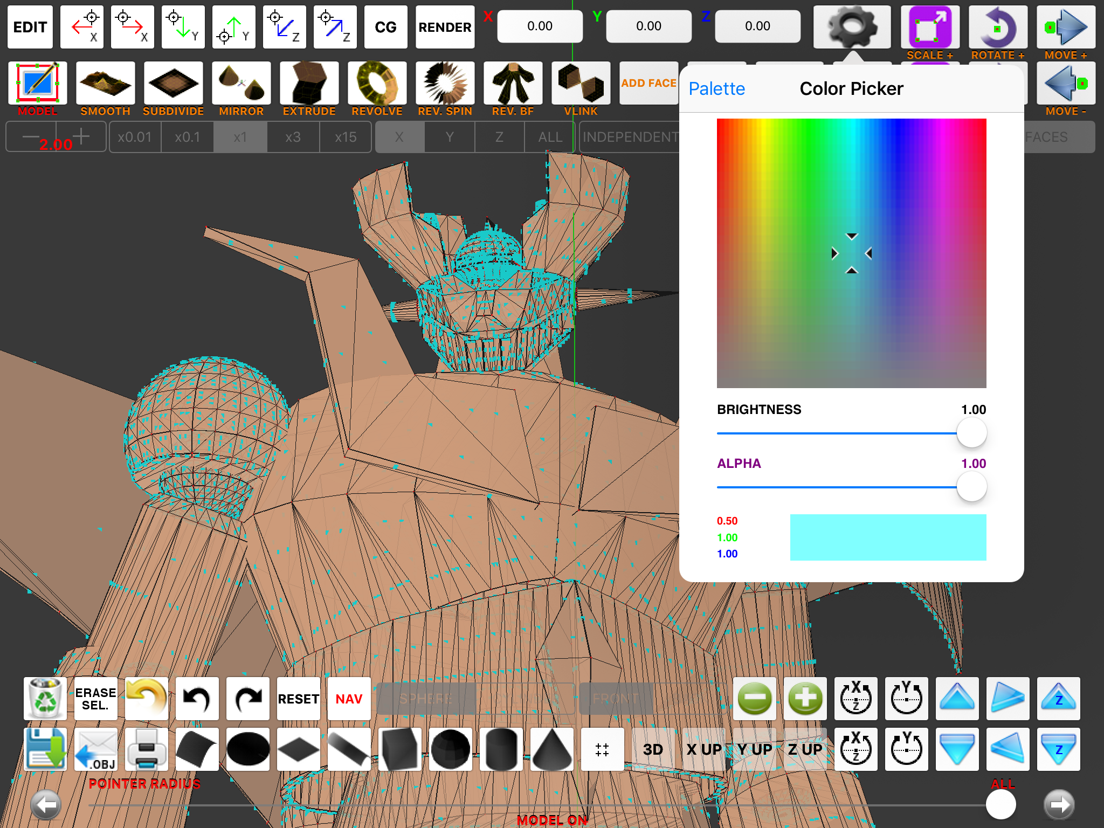Screen dimensions: 1104x828
Task: Click the recycle trash bin icon
Action: (45, 699)
